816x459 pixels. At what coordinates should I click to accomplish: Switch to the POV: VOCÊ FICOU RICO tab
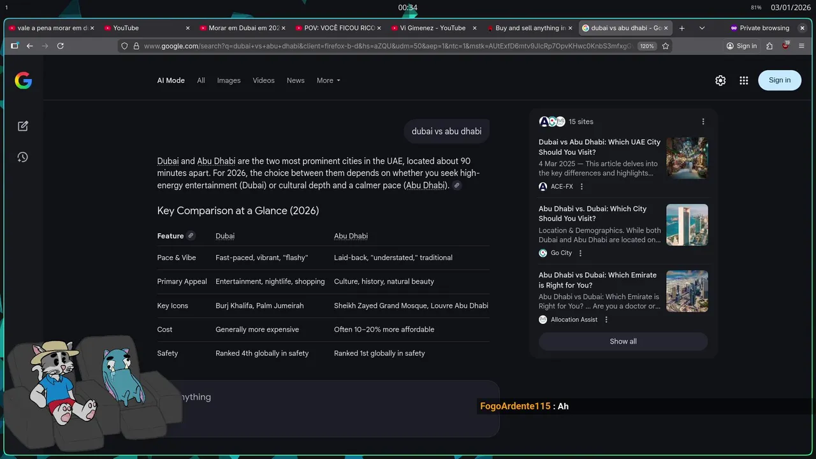pos(339,28)
